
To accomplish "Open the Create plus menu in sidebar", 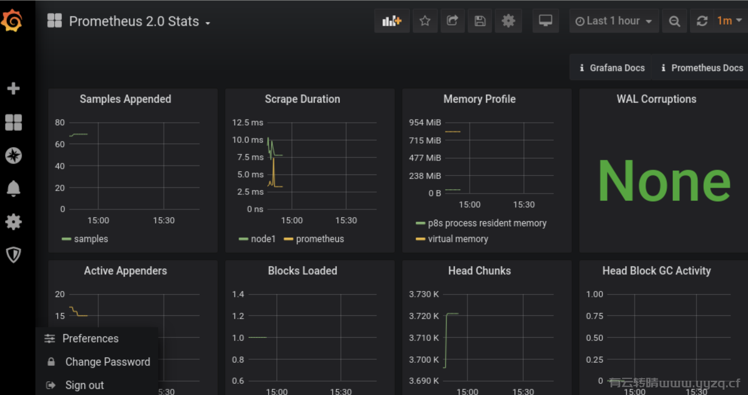I will coord(13,88).
